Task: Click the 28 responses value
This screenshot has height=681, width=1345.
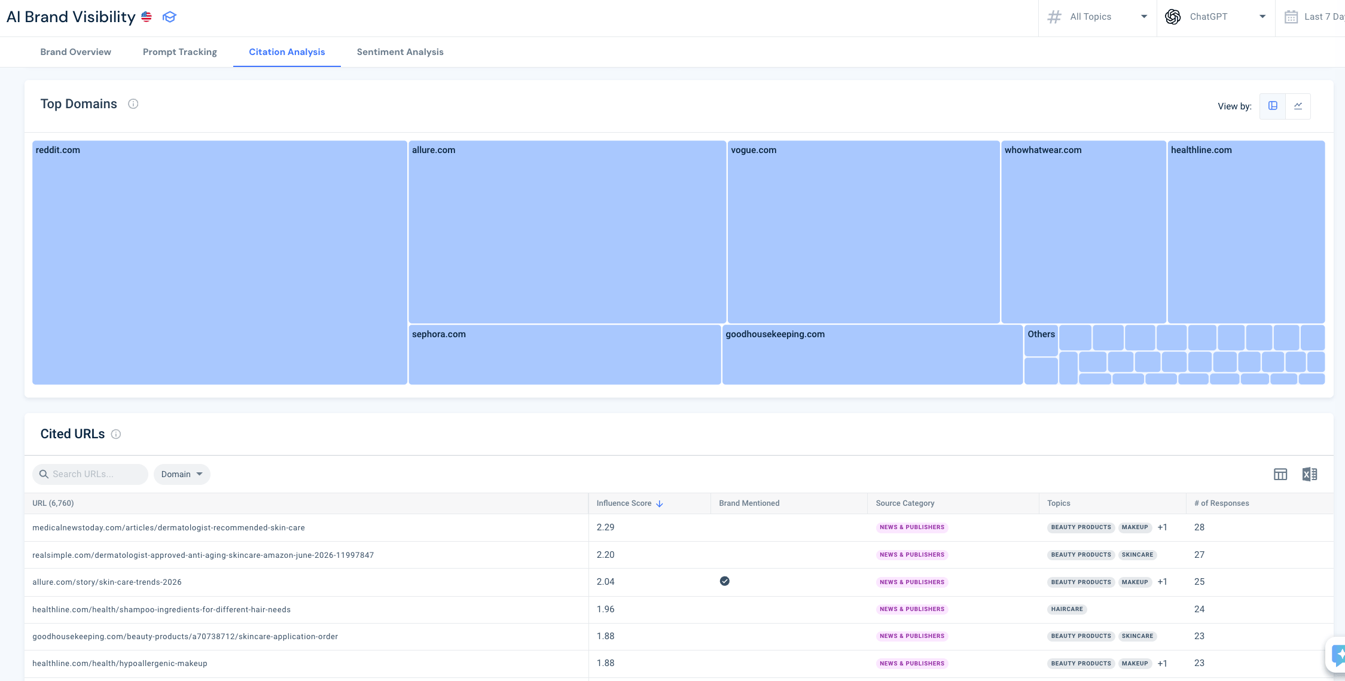Action: click(1199, 527)
